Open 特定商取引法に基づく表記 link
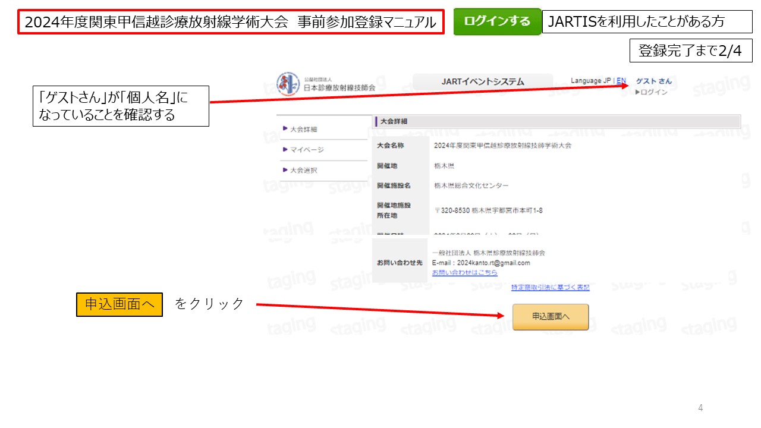Screen dimensions: 761x428 [x=550, y=288]
